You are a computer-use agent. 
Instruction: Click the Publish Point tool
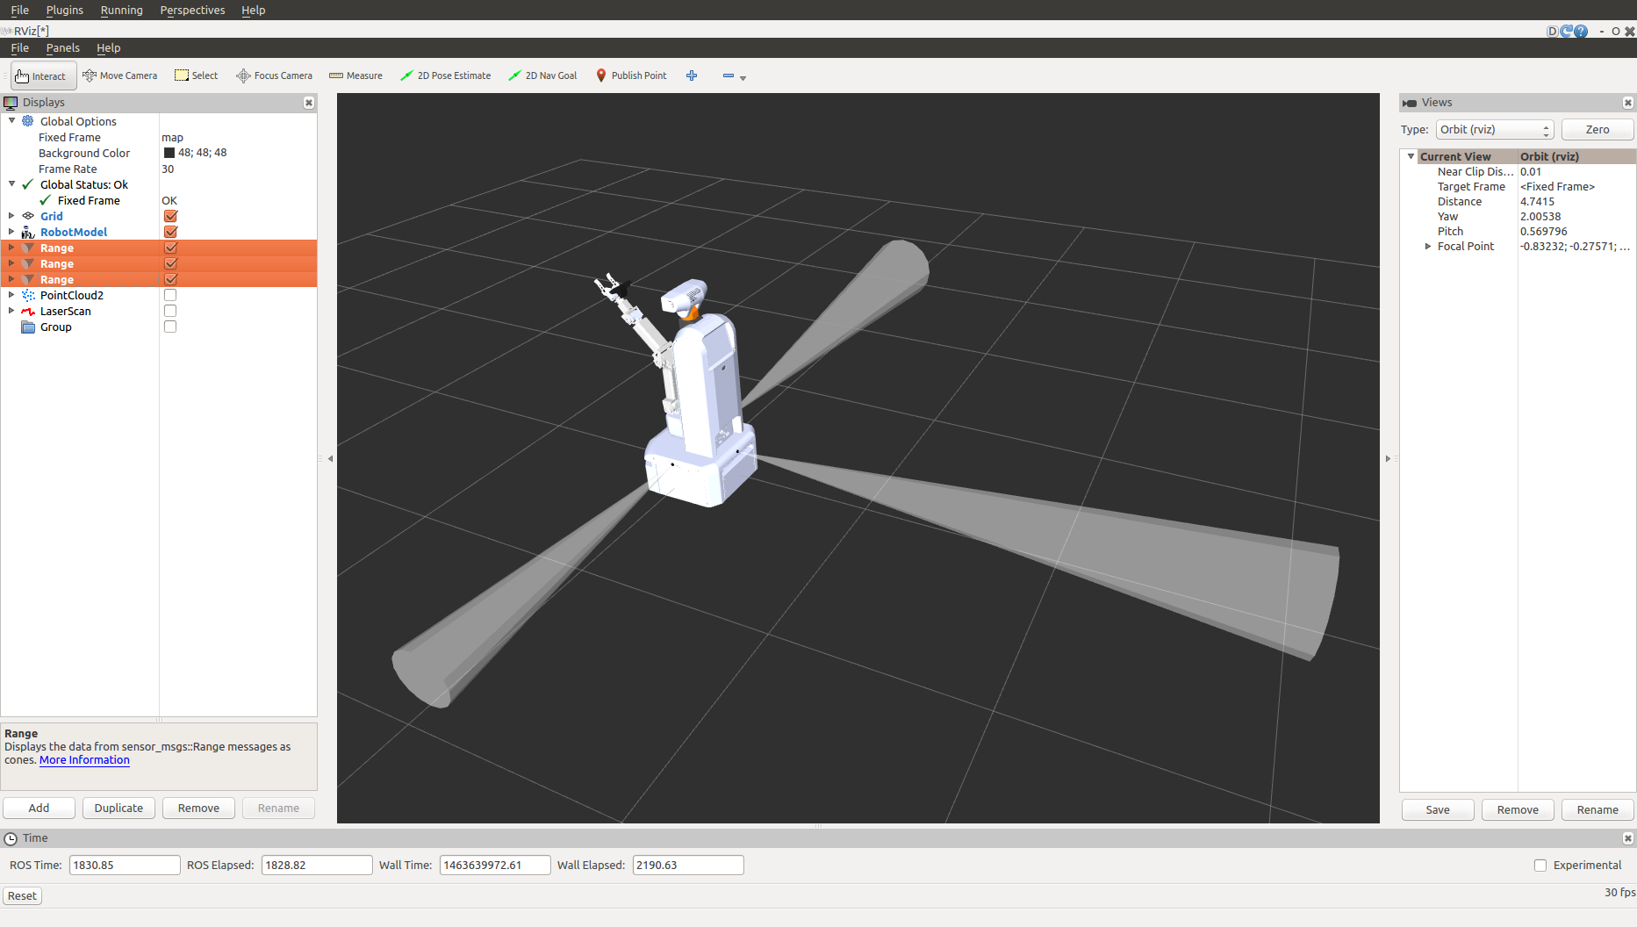point(631,76)
